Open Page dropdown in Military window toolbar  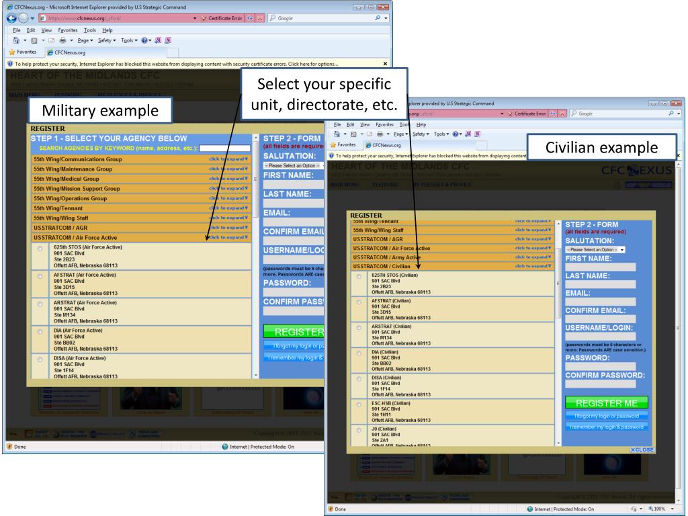pyautogui.click(x=85, y=40)
